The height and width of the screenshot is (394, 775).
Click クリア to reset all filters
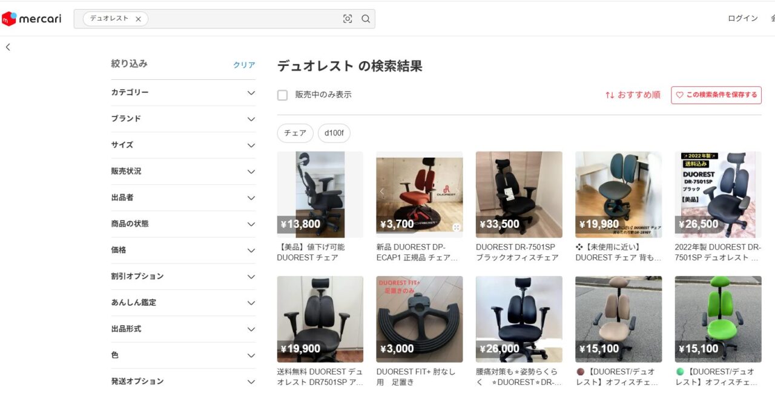click(245, 65)
